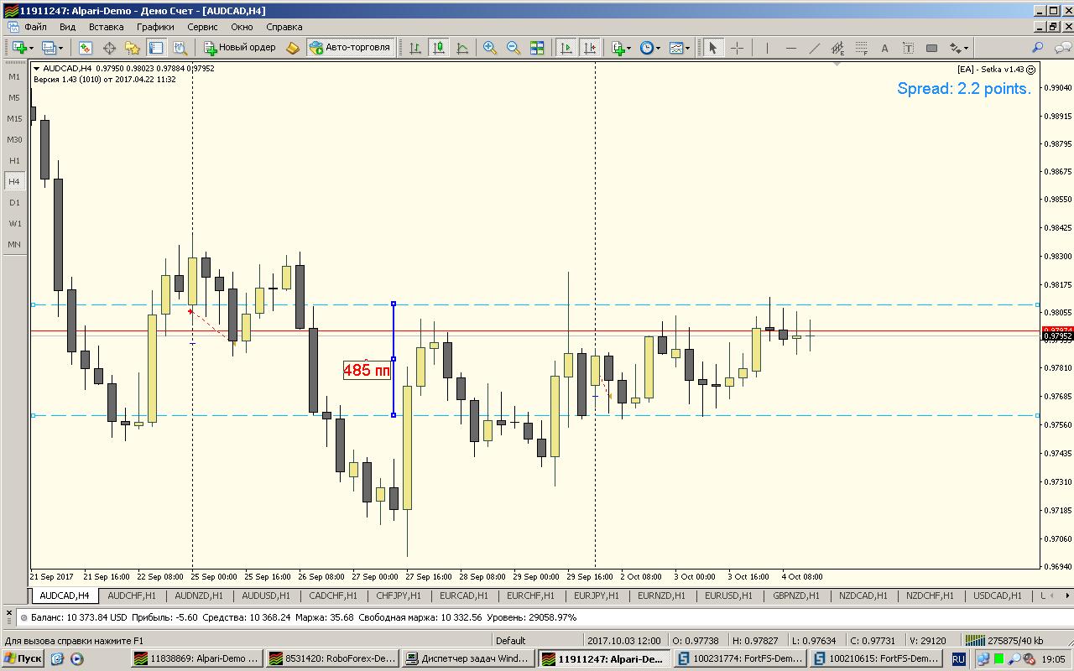
Task: Switch to USDCAD,H1 chart tab
Action: [x=998, y=596]
